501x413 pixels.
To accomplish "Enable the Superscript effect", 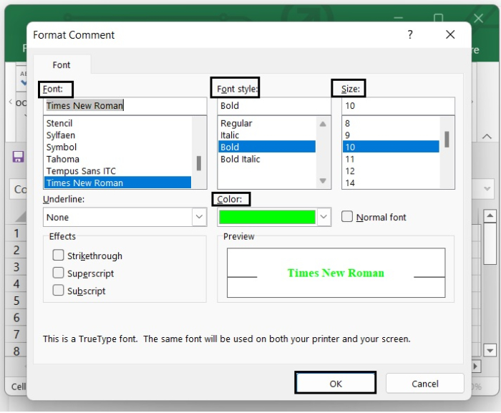I will tap(58, 273).
